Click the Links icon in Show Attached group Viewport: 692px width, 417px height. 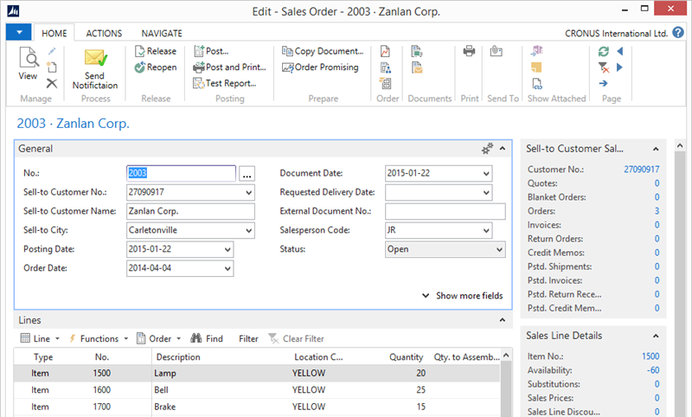point(537,83)
